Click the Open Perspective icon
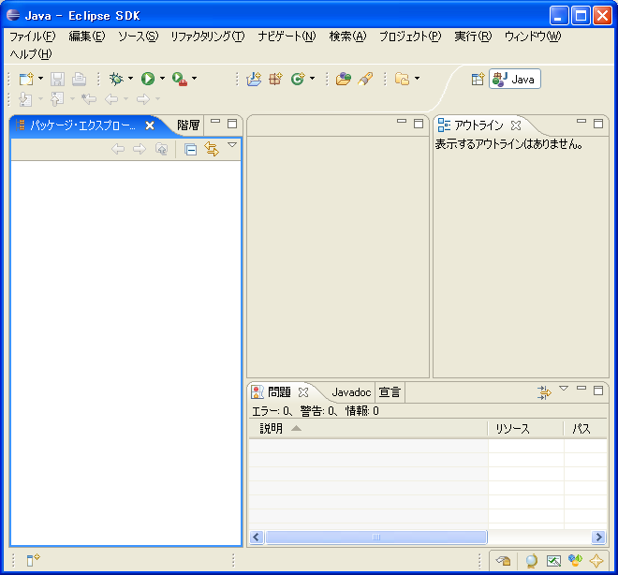618x575 pixels. (478, 80)
